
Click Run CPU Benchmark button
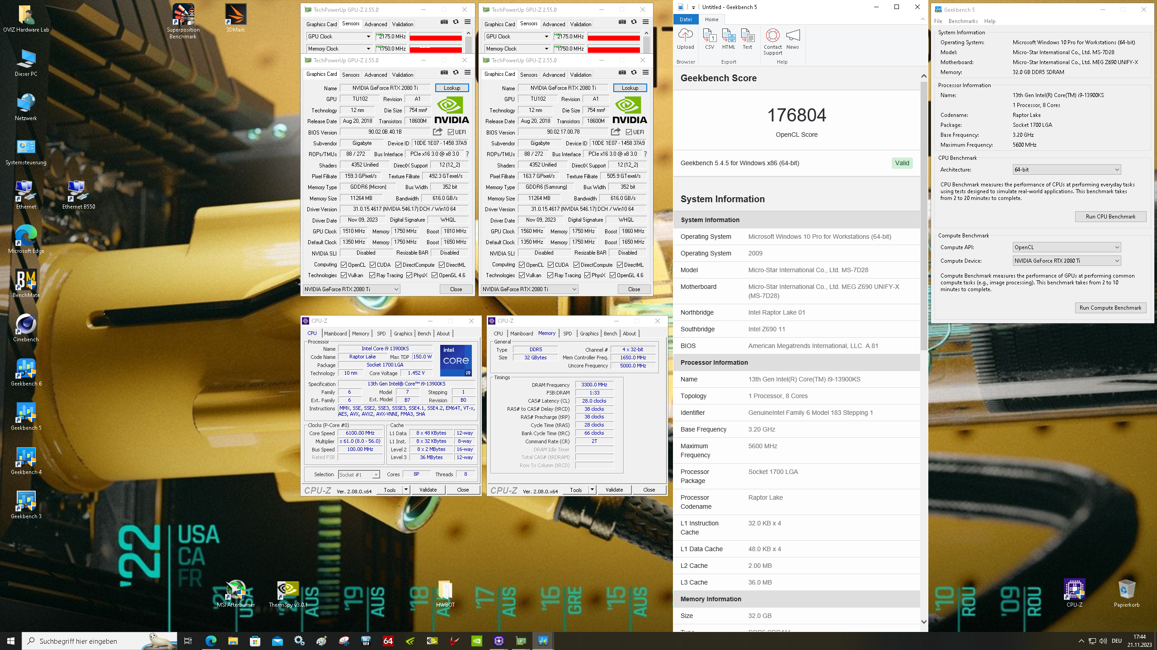coord(1110,216)
